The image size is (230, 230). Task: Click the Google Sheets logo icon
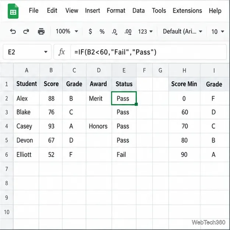point(13,11)
